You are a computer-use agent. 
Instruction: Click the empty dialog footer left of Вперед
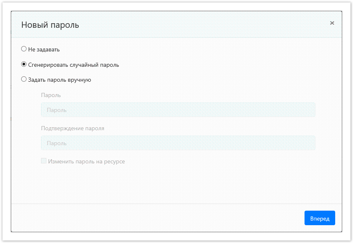pos(157,218)
